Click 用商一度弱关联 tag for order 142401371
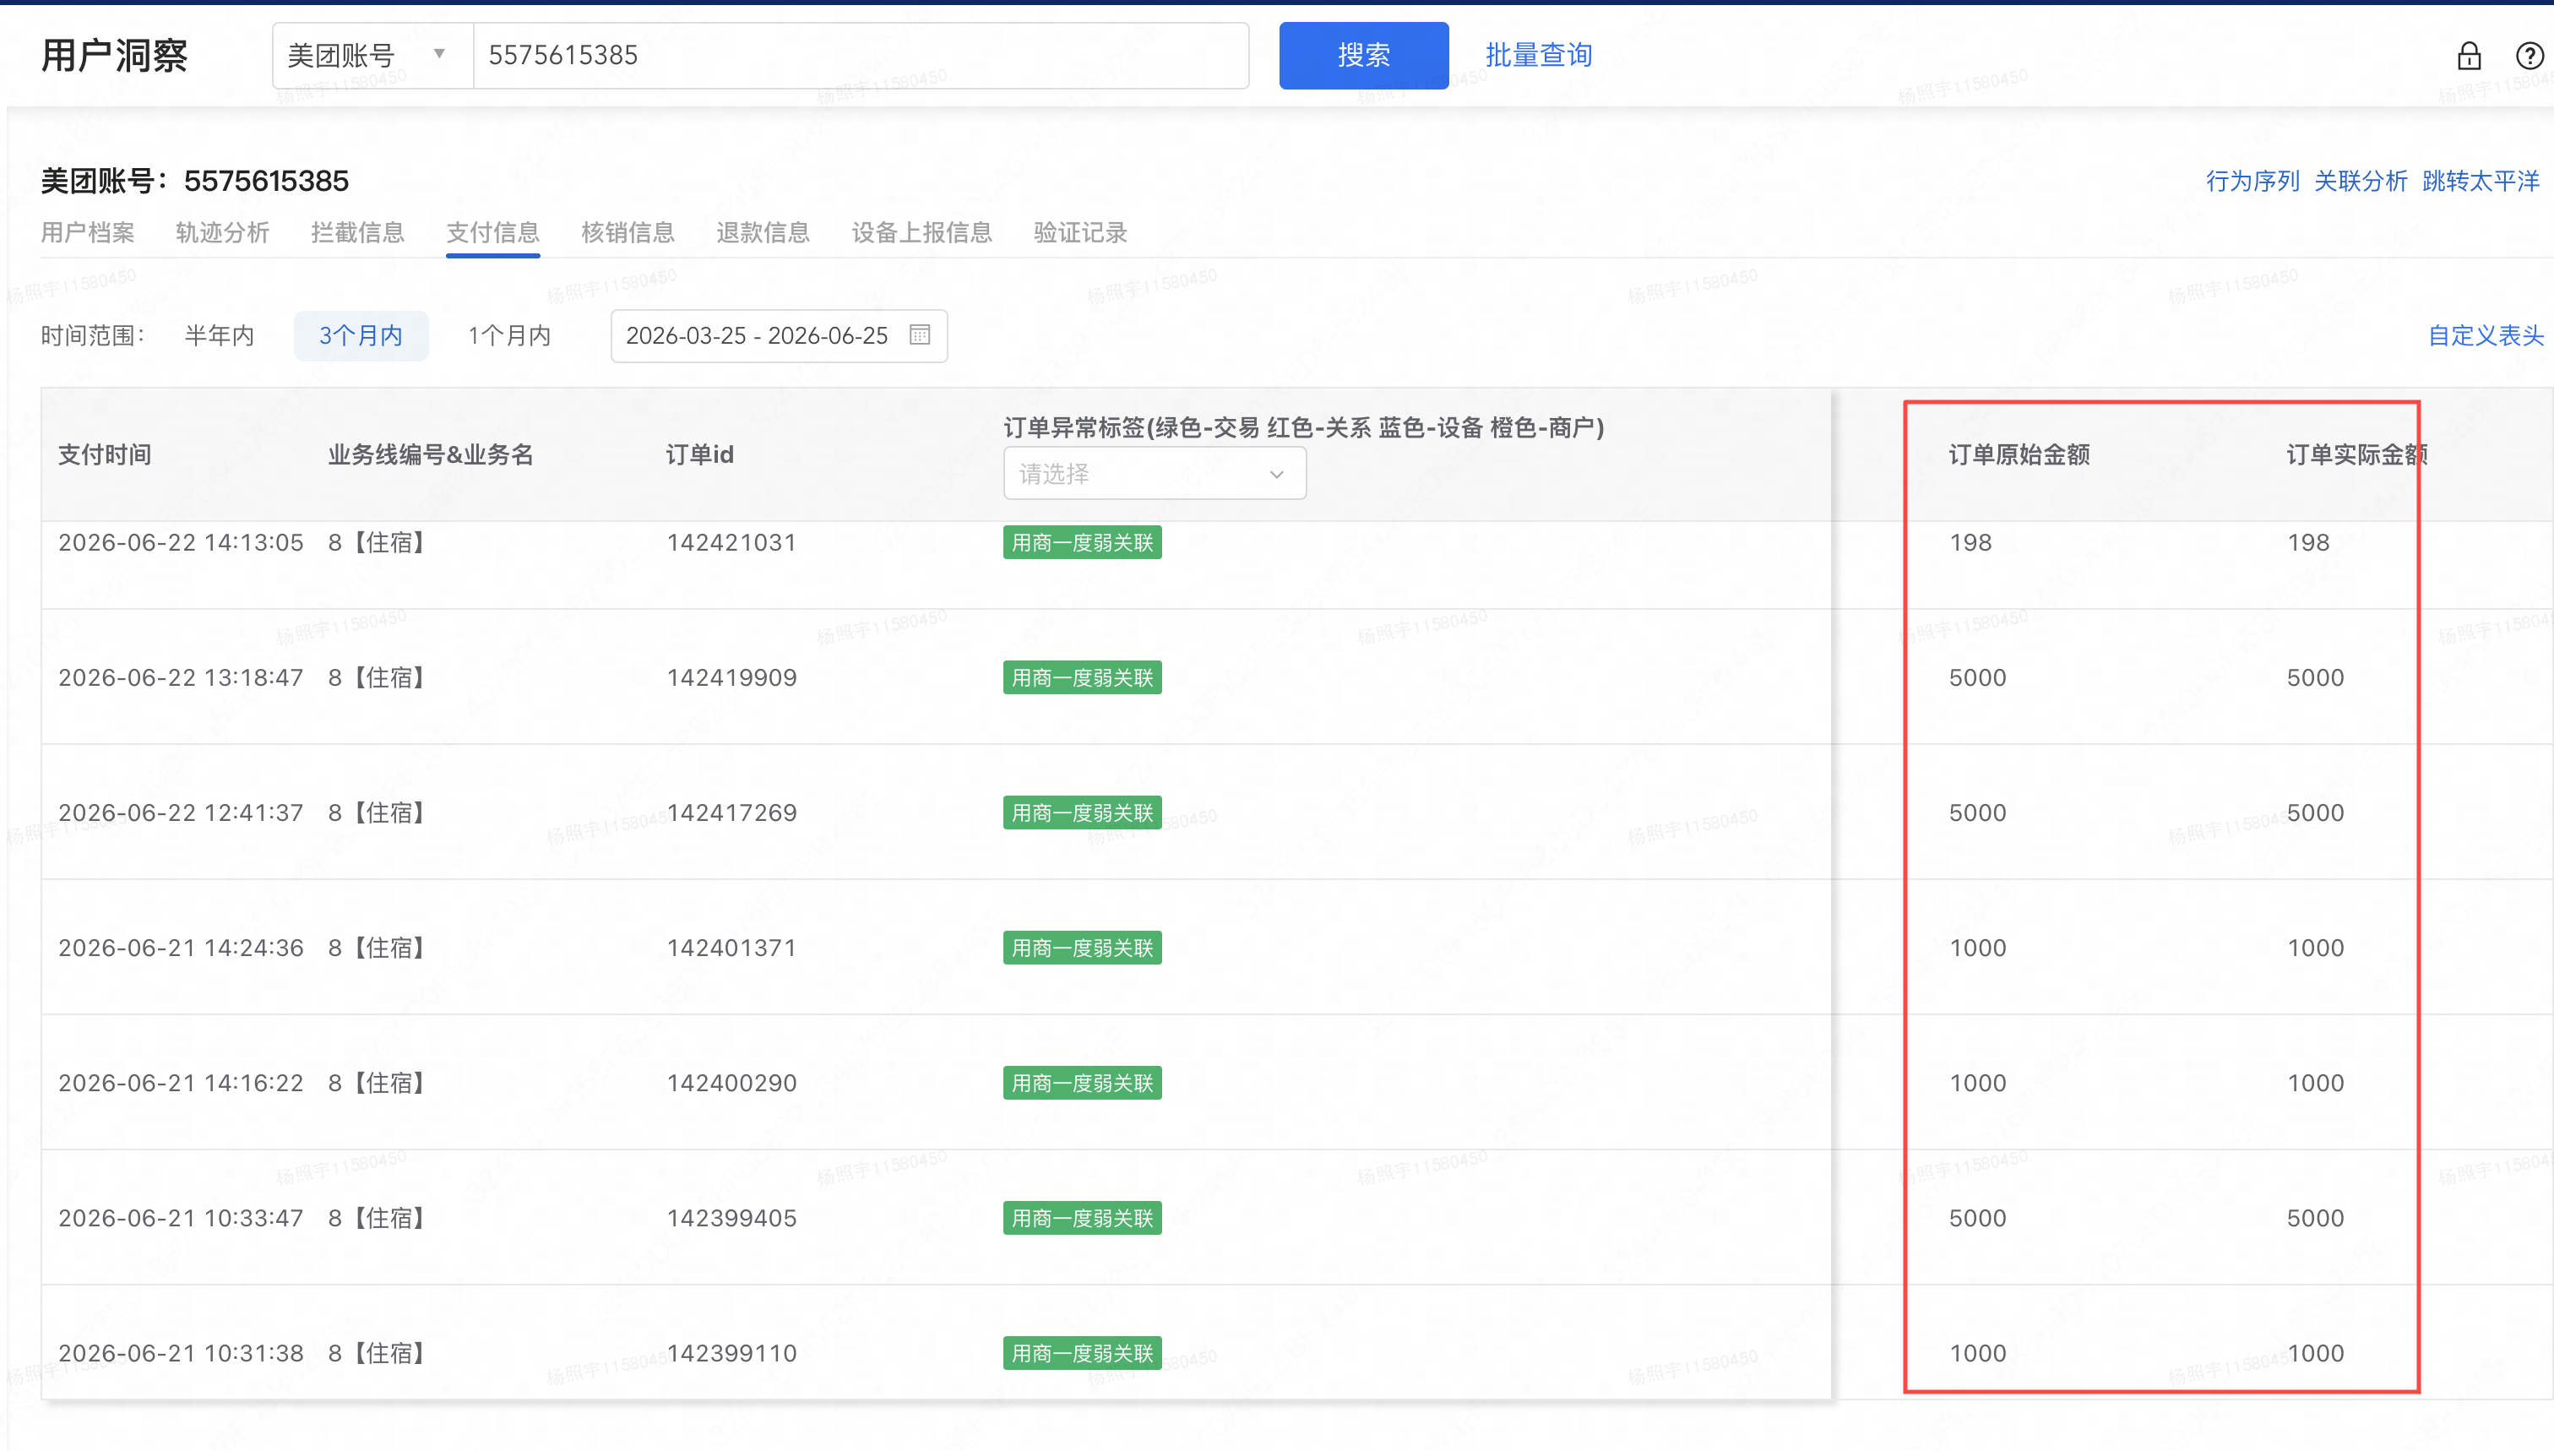Viewport: 2554px width, 1451px height. (x=1082, y=948)
